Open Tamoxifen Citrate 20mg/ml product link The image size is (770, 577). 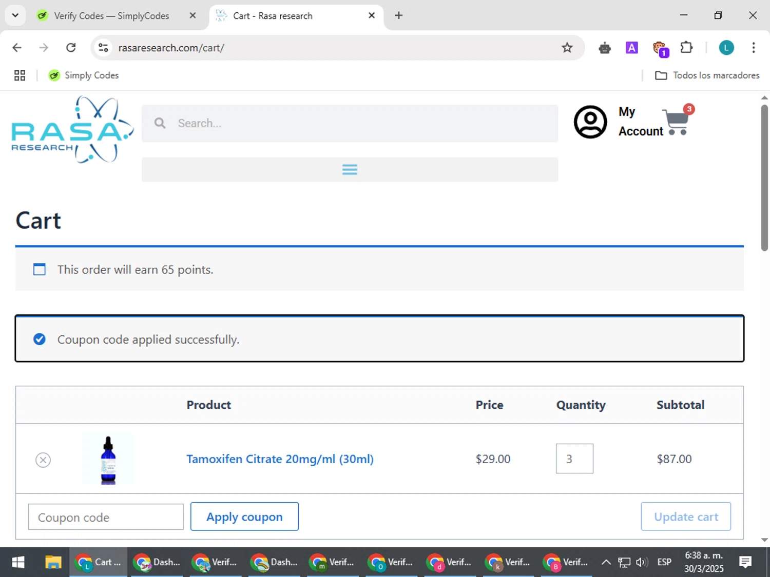[280, 459]
